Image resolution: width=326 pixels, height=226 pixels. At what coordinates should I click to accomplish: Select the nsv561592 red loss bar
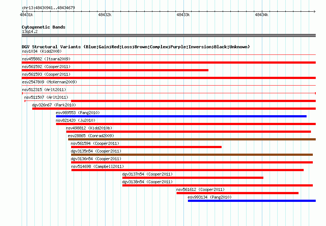coord(115,70)
